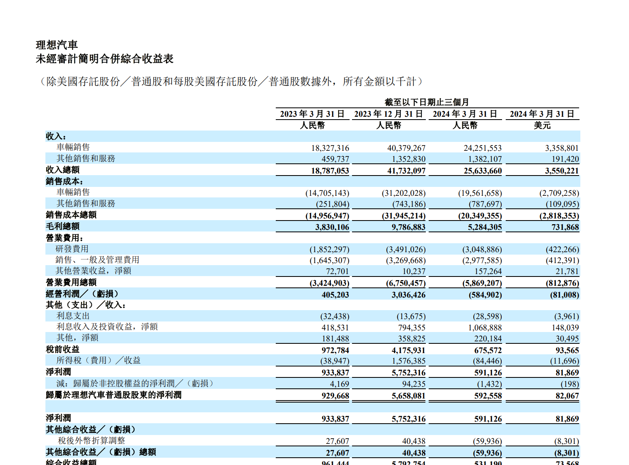Click the value (3,048,886)
Screen dimensions: 629x465
(x=482, y=249)
